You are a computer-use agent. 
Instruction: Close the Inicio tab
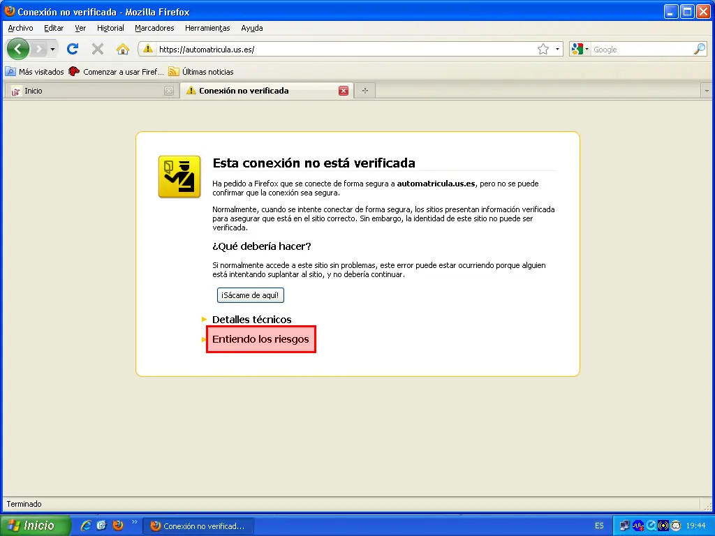click(x=169, y=91)
